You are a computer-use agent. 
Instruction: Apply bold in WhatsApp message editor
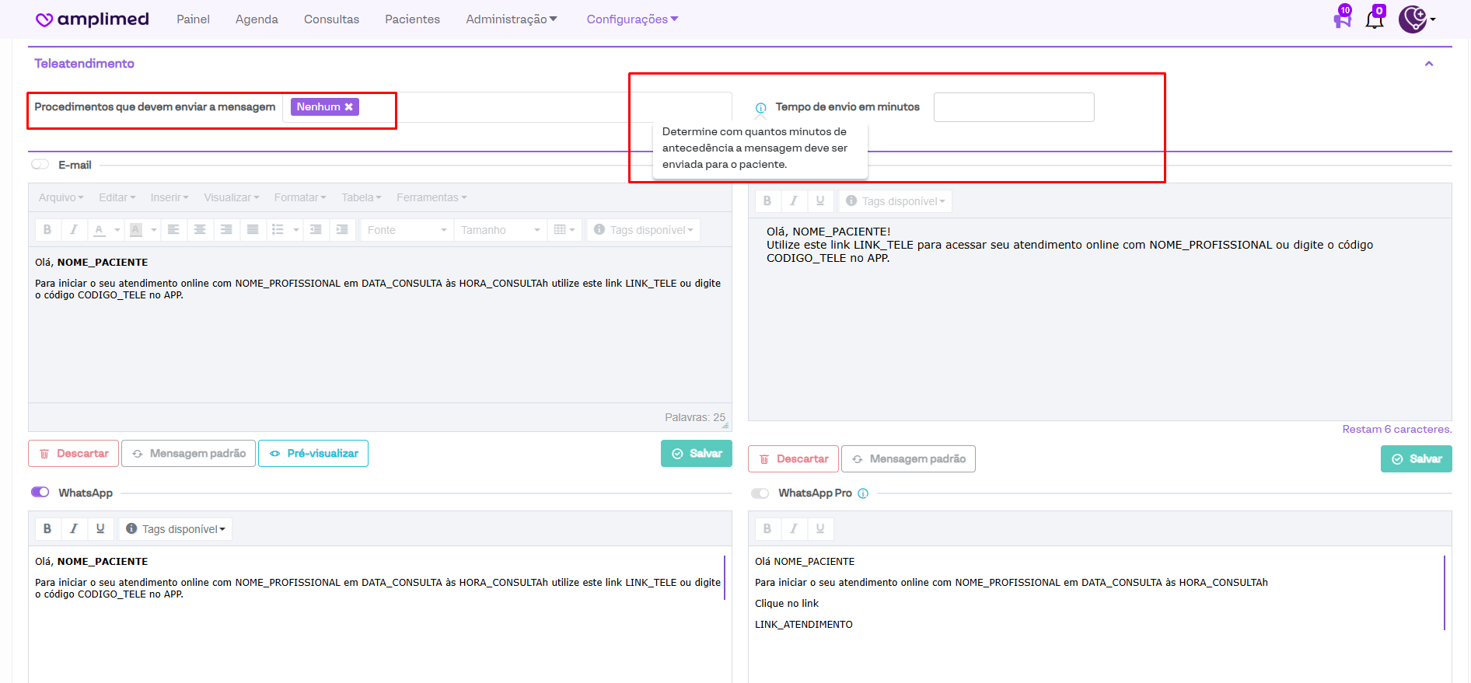click(x=47, y=529)
